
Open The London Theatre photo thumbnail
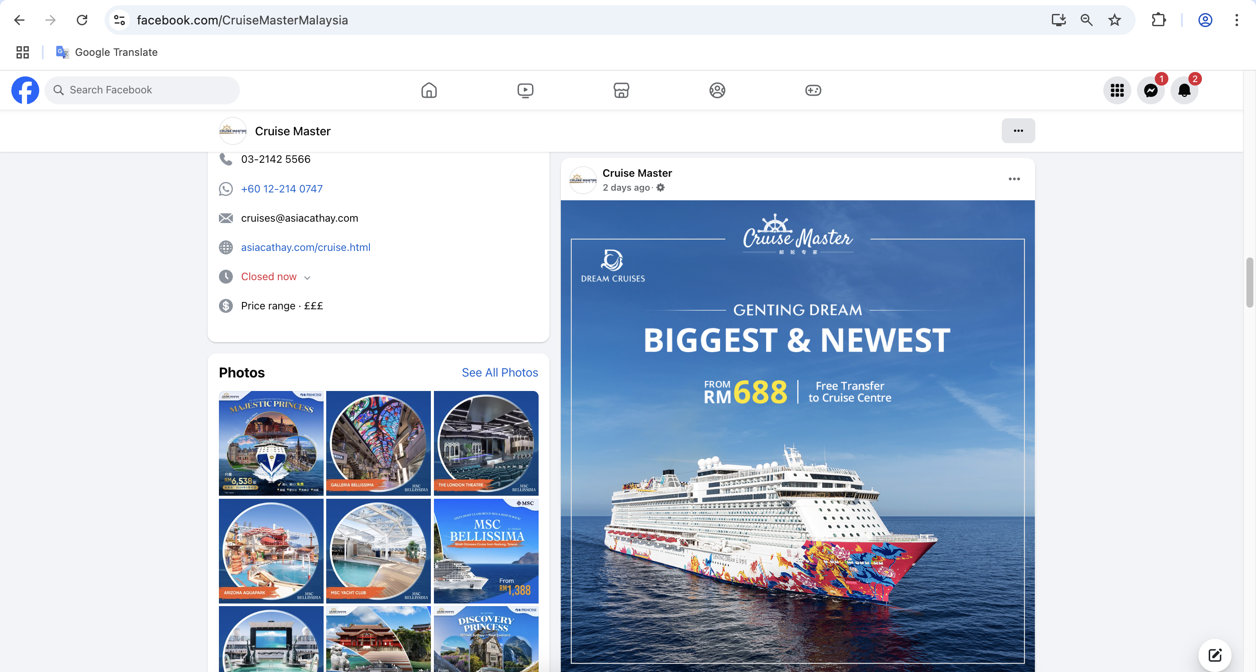pos(486,443)
